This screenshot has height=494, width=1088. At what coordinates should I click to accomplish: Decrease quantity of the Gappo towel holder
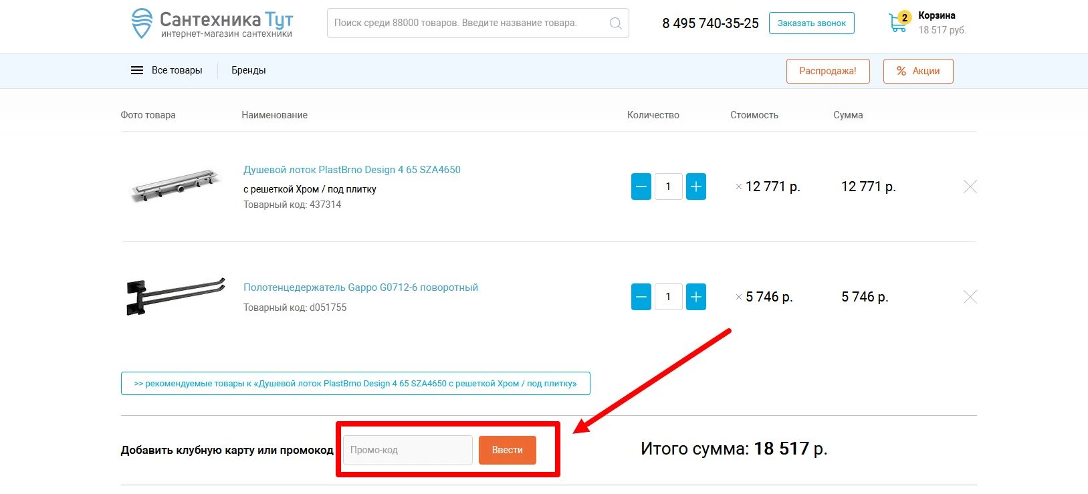[641, 297]
